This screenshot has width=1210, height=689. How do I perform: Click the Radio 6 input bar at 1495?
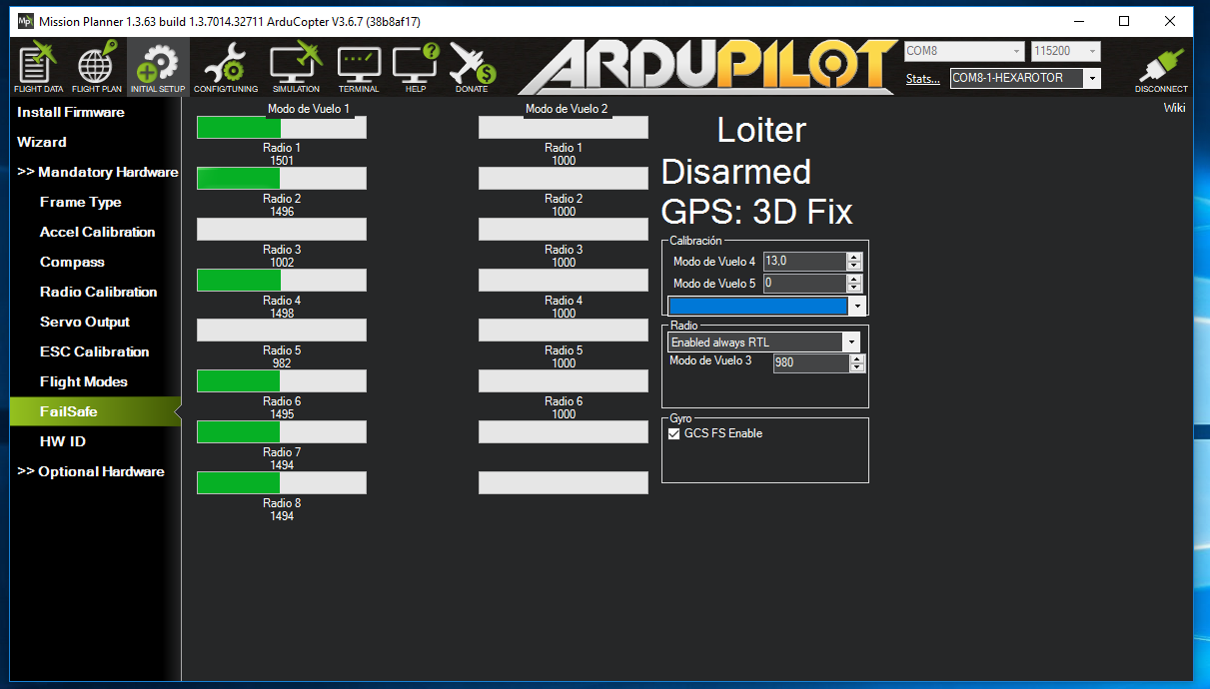pyautogui.click(x=282, y=381)
